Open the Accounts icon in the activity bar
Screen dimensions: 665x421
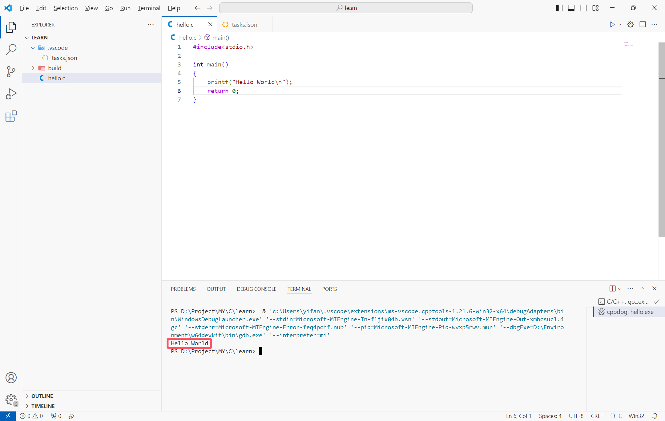[x=11, y=378]
